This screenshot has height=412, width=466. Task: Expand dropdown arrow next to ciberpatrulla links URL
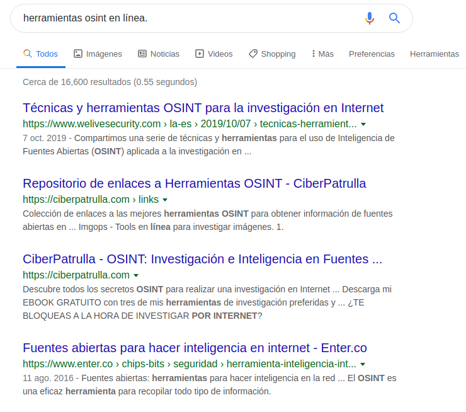165,200
